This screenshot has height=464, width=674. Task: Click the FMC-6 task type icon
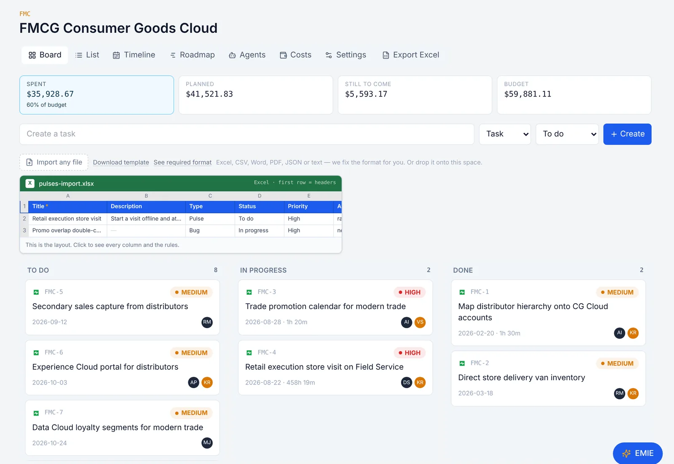pyautogui.click(x=36, y=353)
